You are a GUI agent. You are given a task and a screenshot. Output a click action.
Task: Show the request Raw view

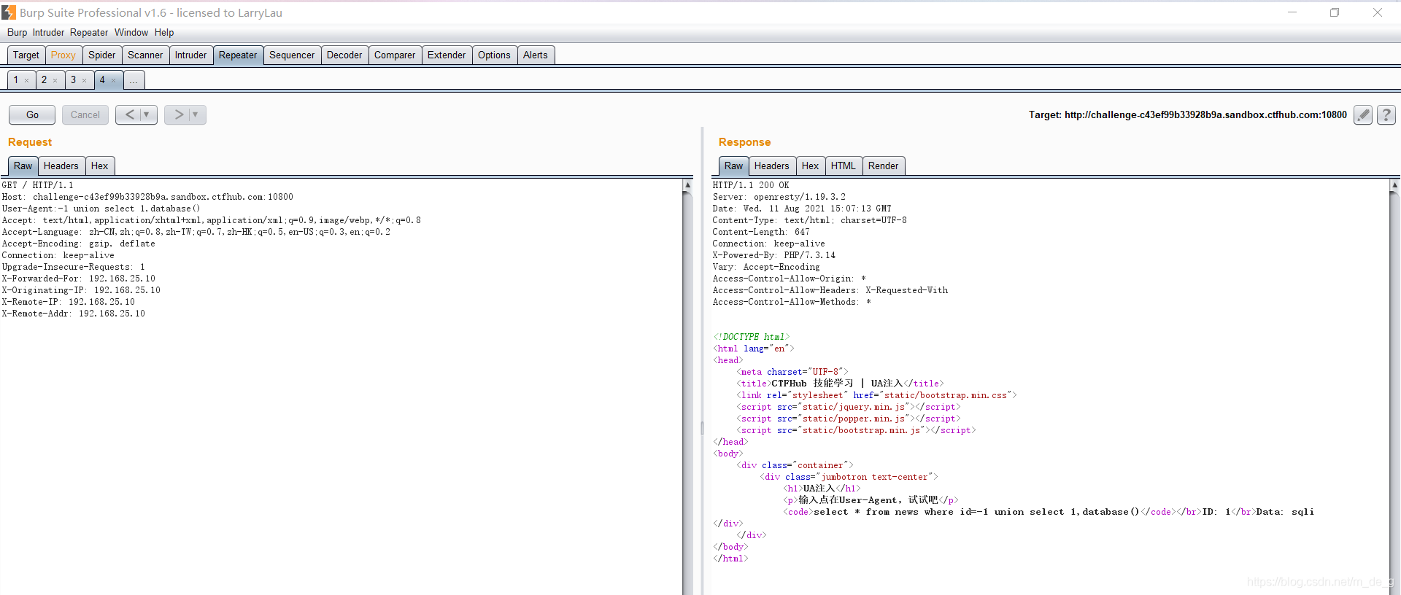[23, 166]
